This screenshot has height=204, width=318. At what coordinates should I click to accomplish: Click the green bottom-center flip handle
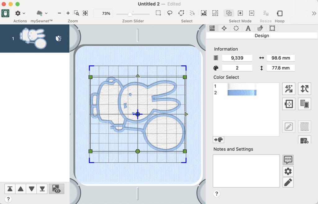138,151
